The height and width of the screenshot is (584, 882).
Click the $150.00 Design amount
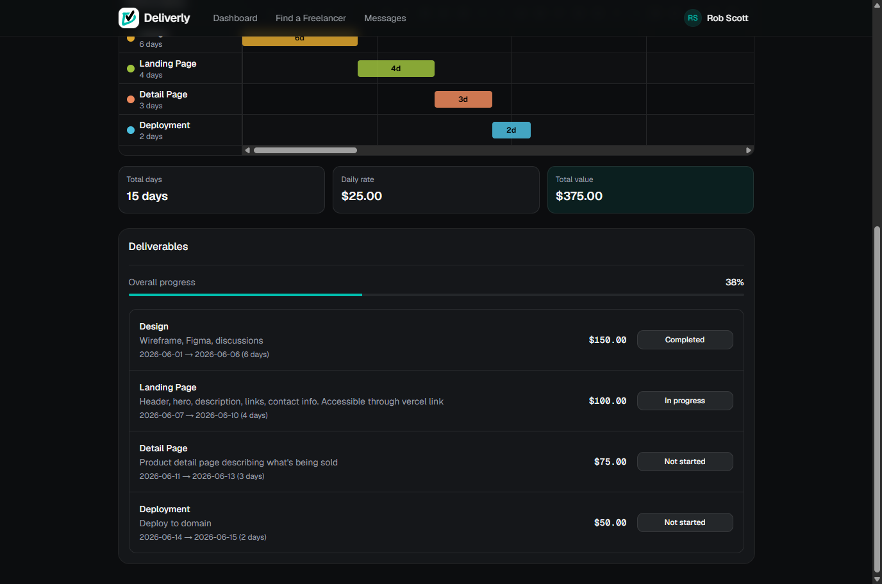tap(608, 340)
